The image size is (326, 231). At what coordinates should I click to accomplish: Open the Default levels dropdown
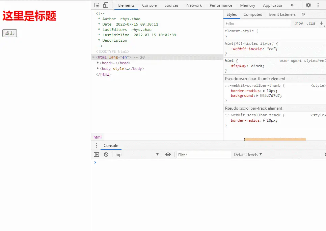(248, 155)
